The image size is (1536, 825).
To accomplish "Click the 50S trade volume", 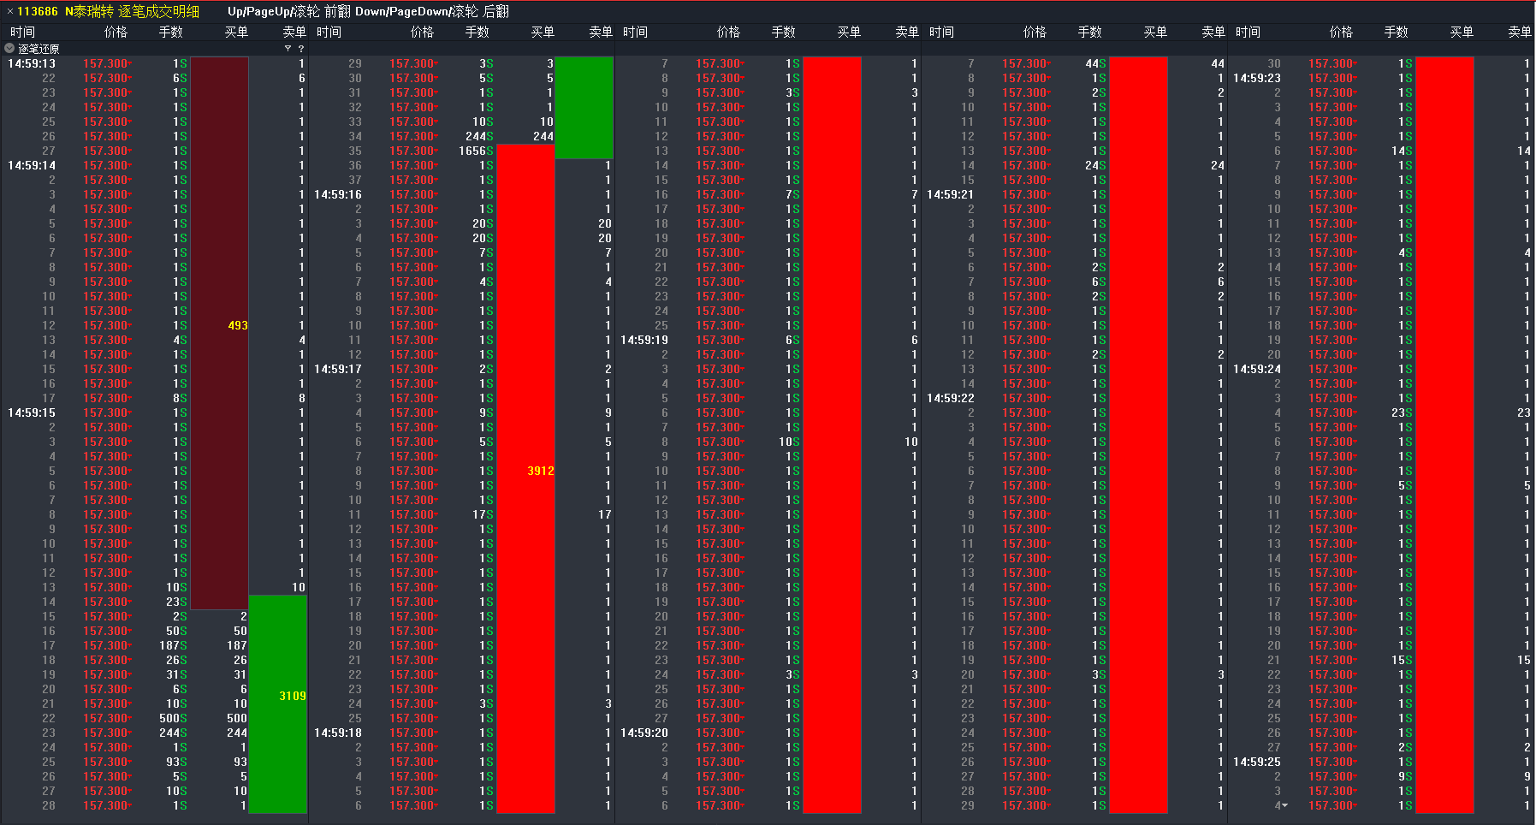I will (x=176, y=631).
